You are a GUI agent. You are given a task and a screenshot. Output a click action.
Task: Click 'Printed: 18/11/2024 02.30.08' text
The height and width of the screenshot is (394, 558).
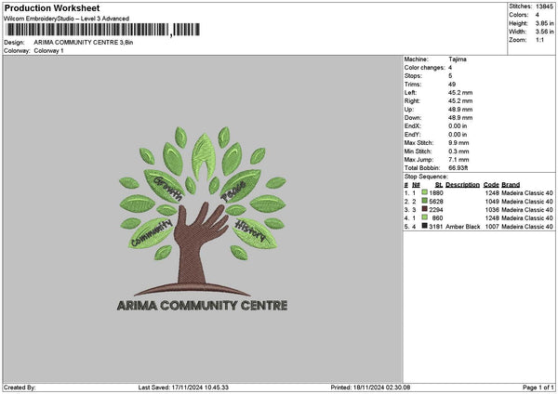click(370, 387)
